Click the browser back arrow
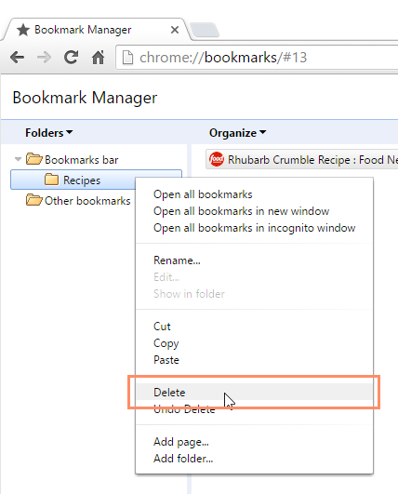The width and height of the screenshot is (398, 494). coord(17,58)
